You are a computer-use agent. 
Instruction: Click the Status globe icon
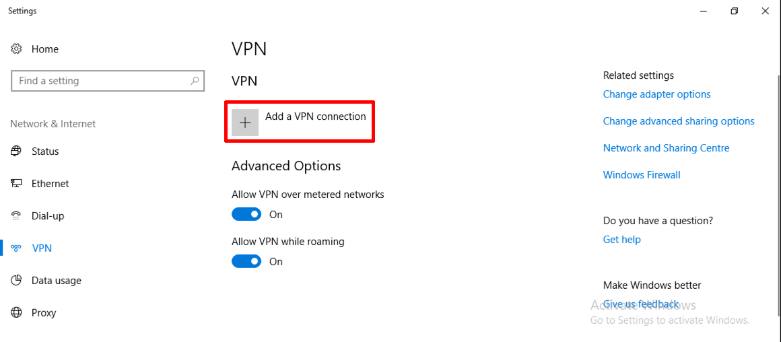(16, 151)
